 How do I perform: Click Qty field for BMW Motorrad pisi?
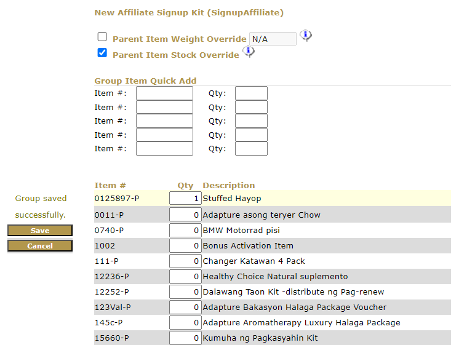[185, 231]
